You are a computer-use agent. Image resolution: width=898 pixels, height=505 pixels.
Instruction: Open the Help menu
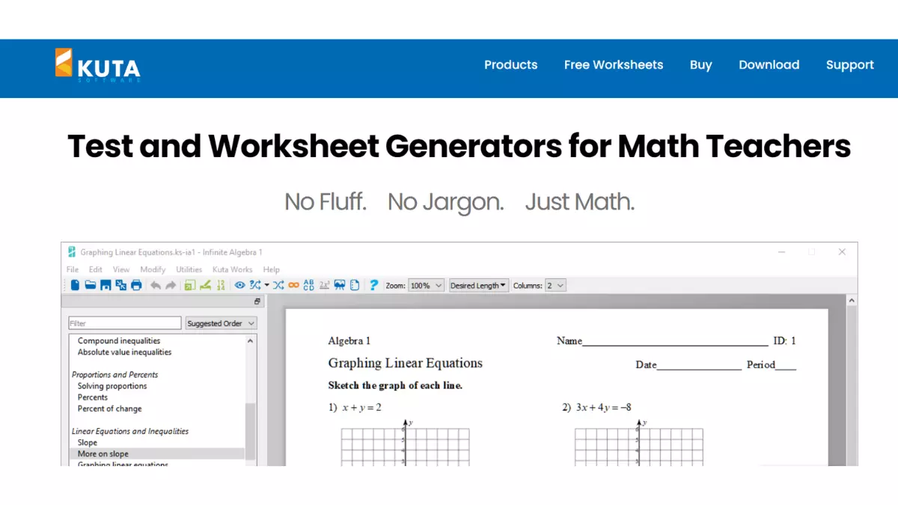pos(272,269)
